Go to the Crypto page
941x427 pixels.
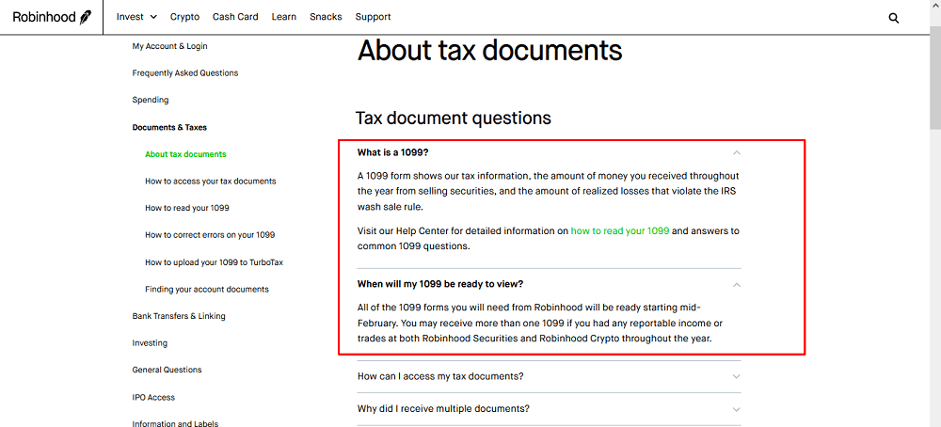click(x=184, y=17)
